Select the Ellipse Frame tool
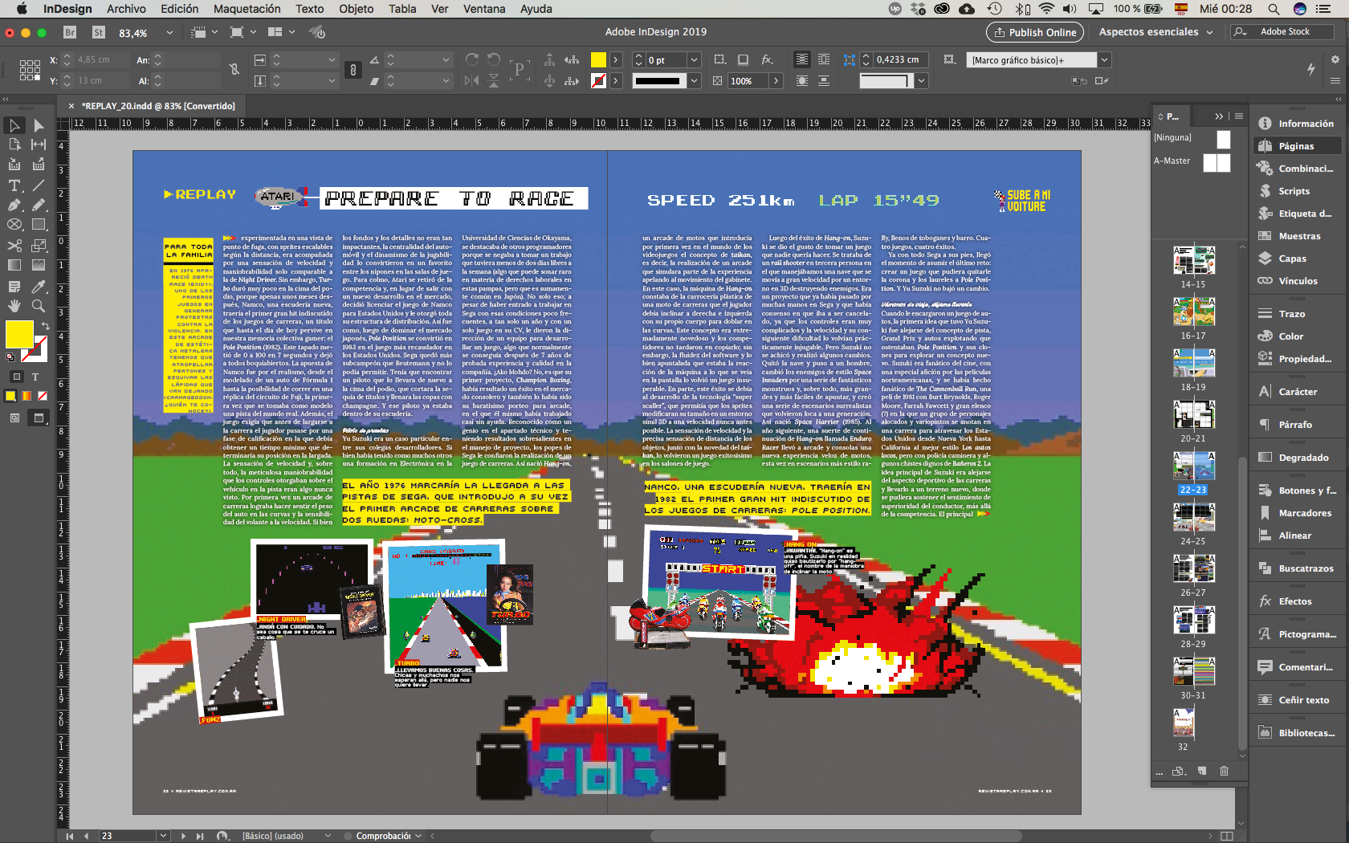 pos(14,225)
